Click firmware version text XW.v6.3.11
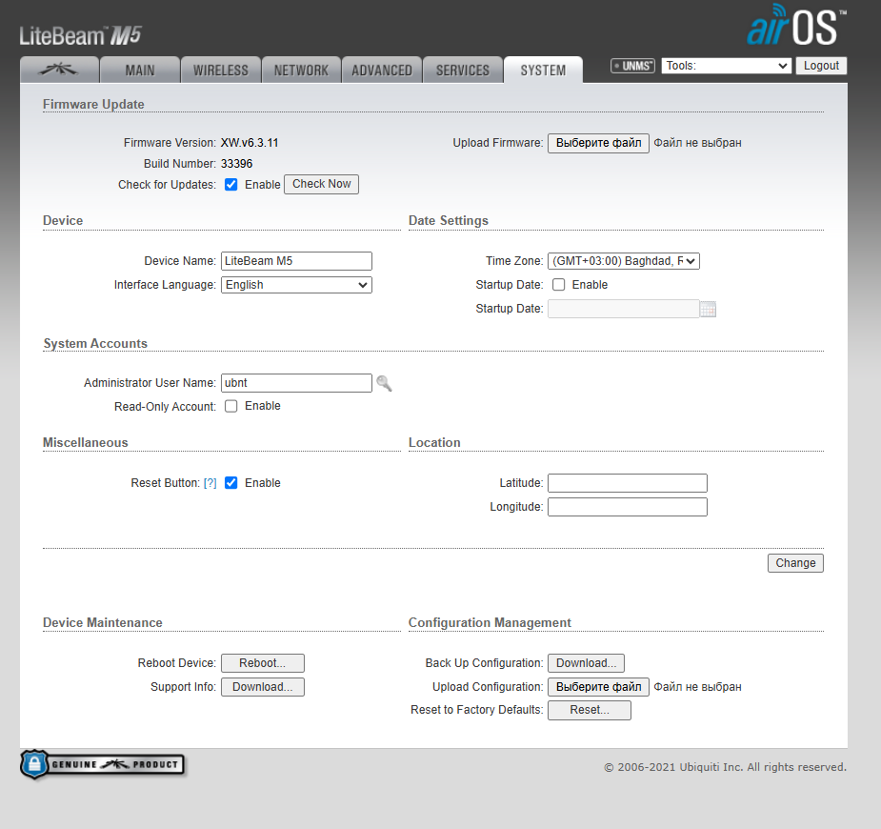Image resolution: width=881 pixels, height=829 pixels. click(250, 143)
